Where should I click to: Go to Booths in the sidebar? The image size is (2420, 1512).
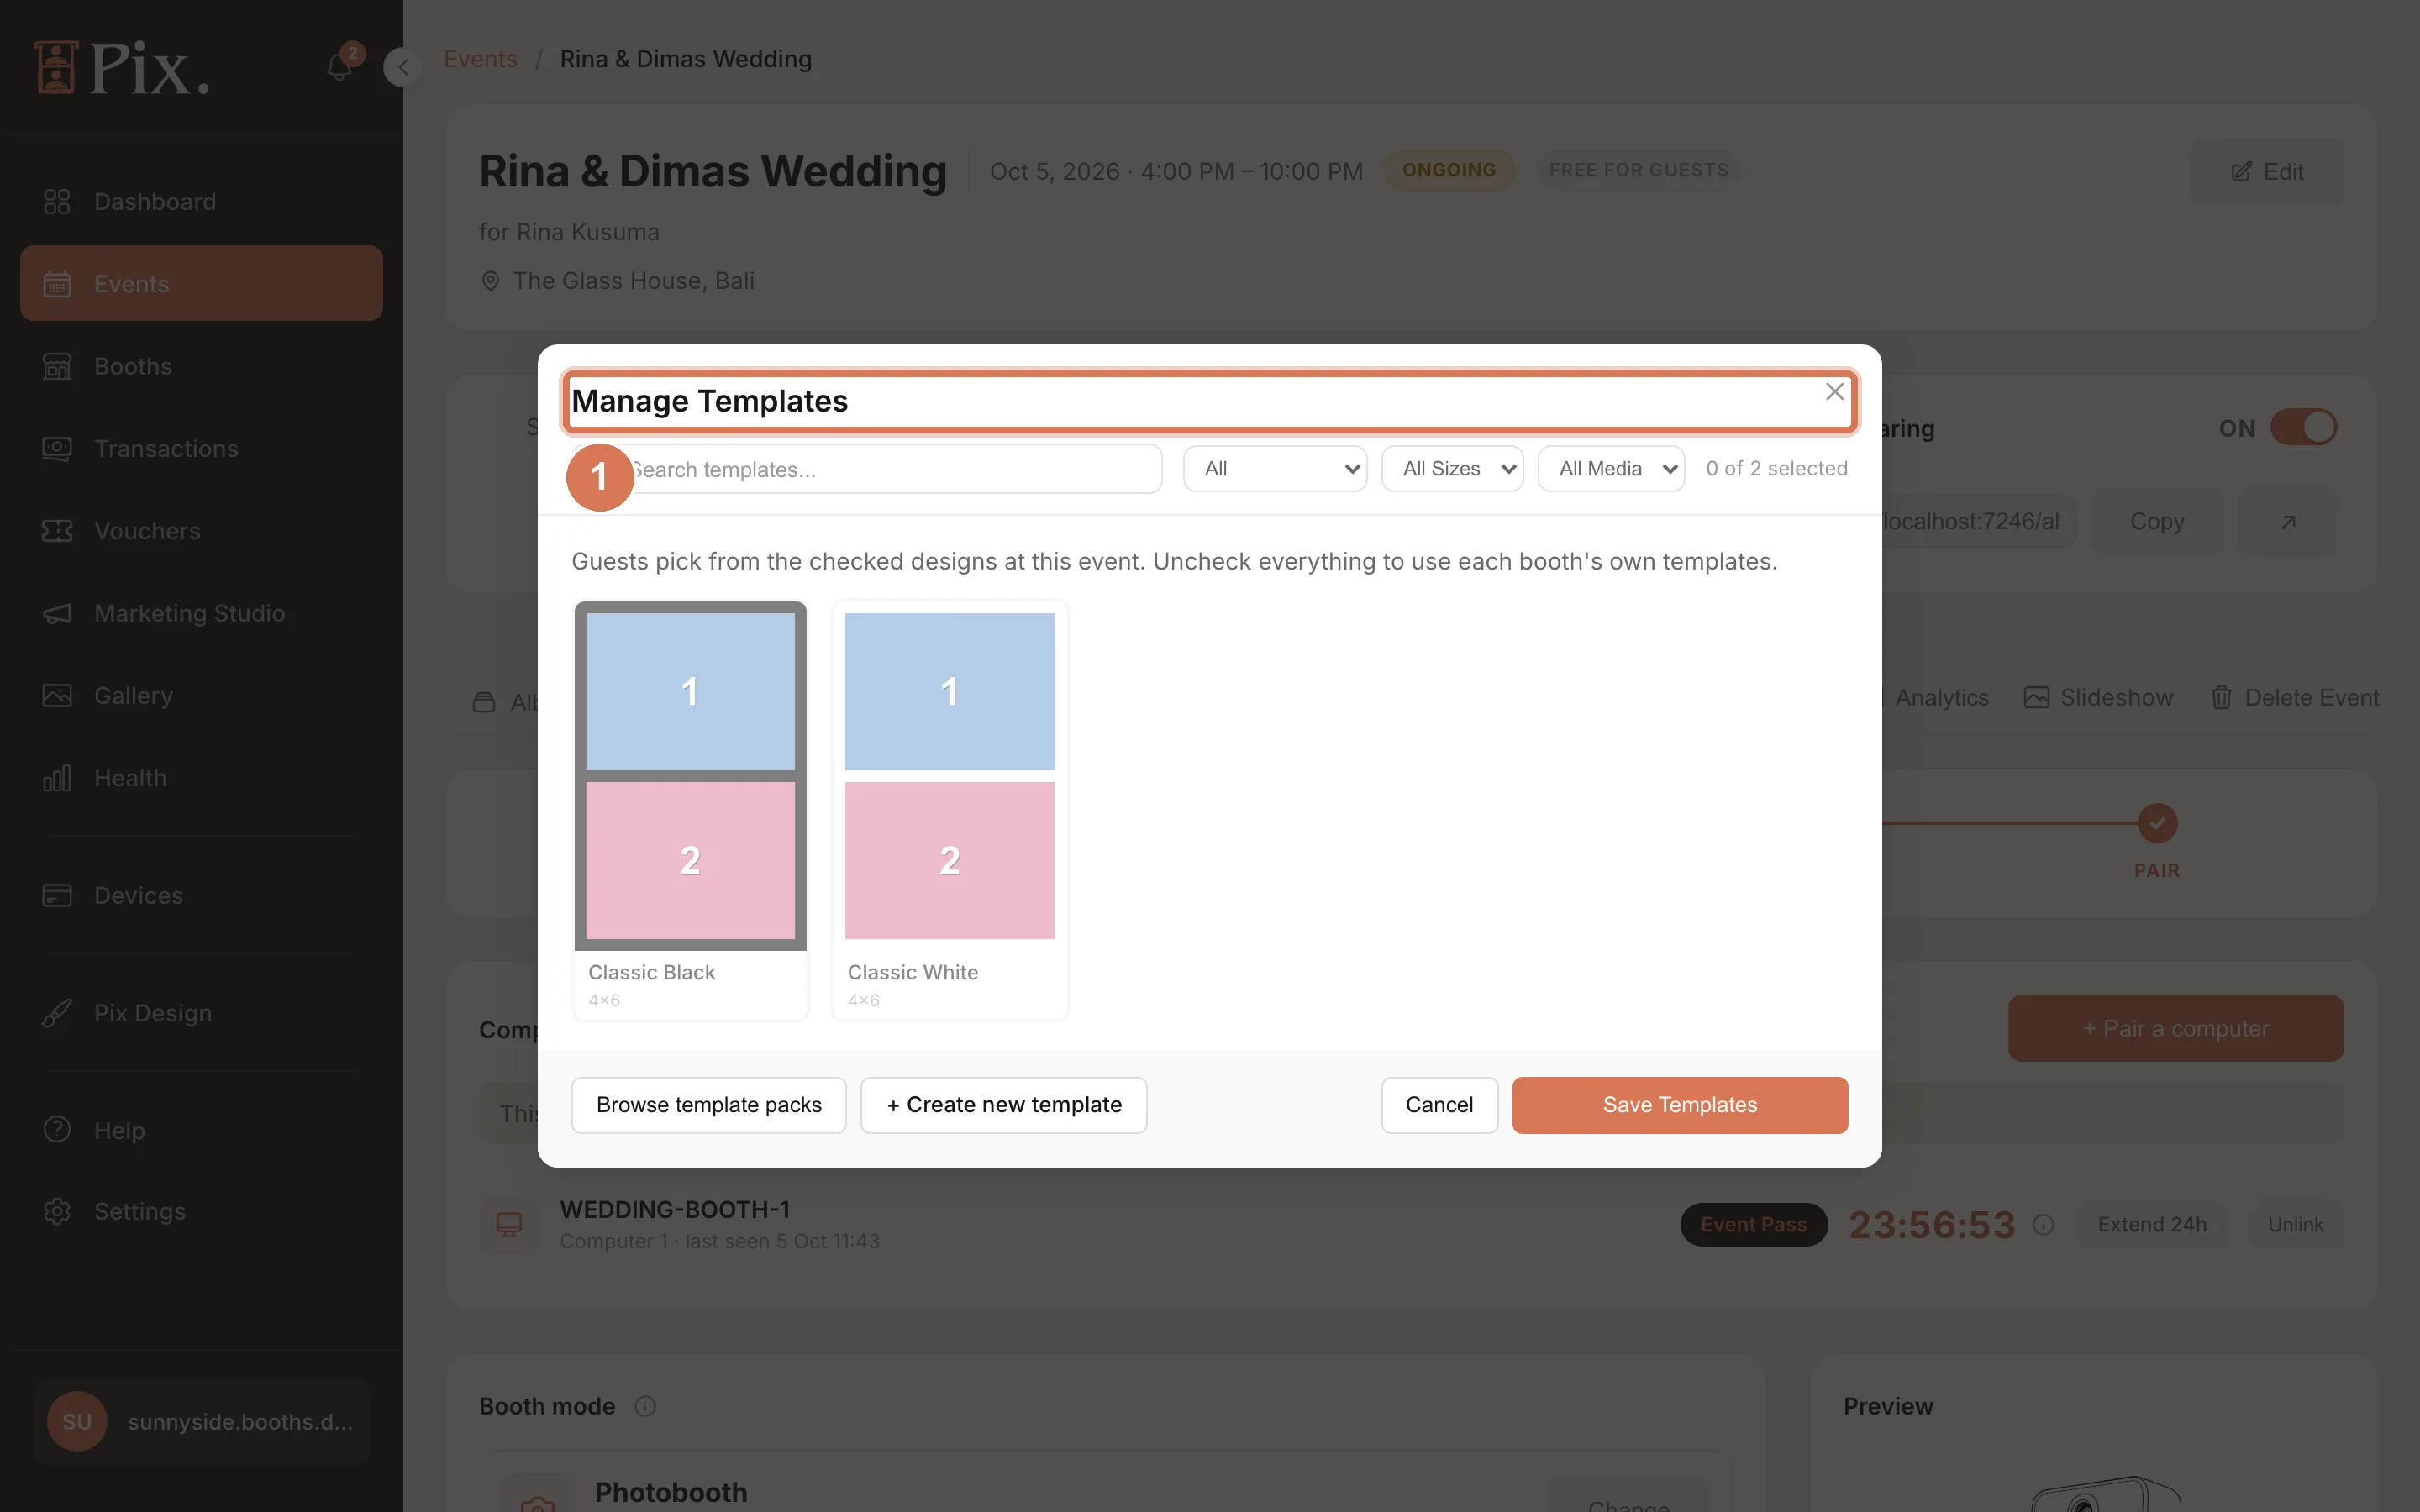[x=201, y=366]
